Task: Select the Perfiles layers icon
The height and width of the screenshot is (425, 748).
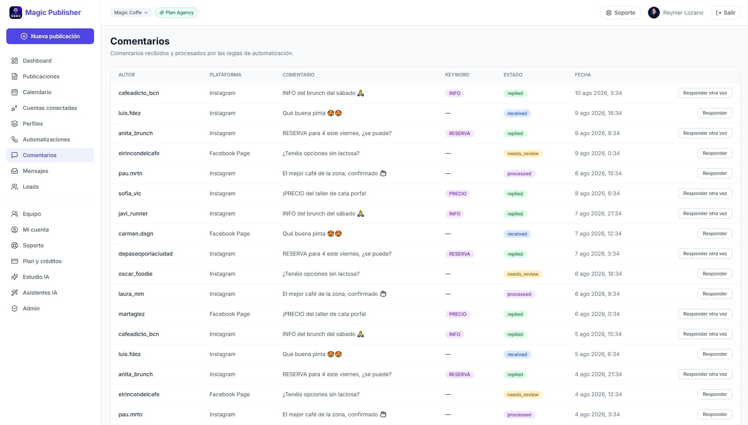Action: tap(15, 124)
